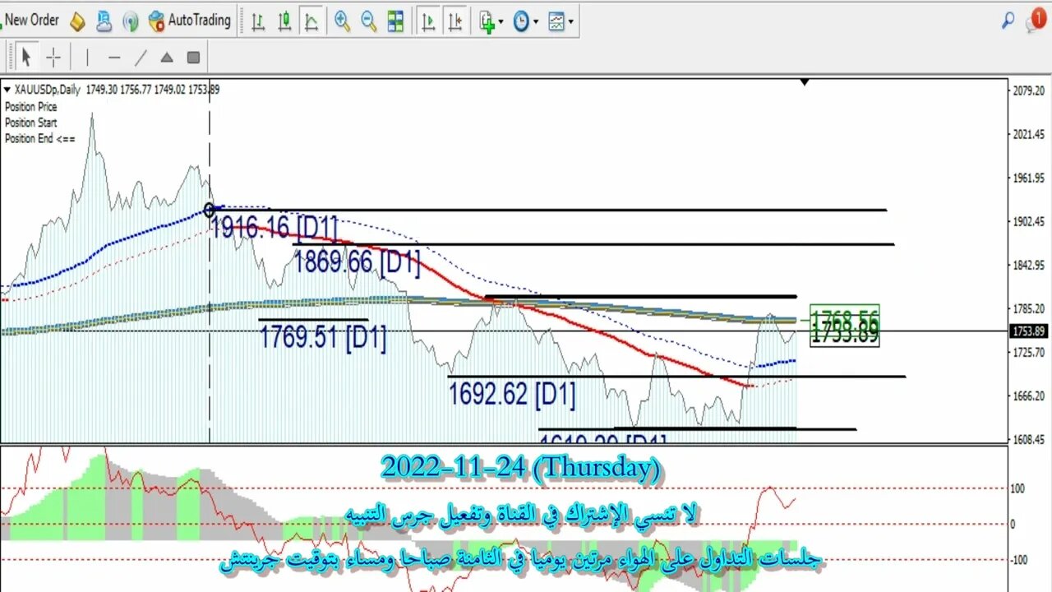Pick the Trendline drawing tool
Viewport: 1052px width, 592px height.
[141, 58]
